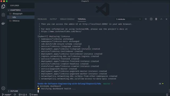The width and height of the screenshot is (170, 96).
Task: Collapse the CHAPTER12 folder section
Action: (21, 10)
